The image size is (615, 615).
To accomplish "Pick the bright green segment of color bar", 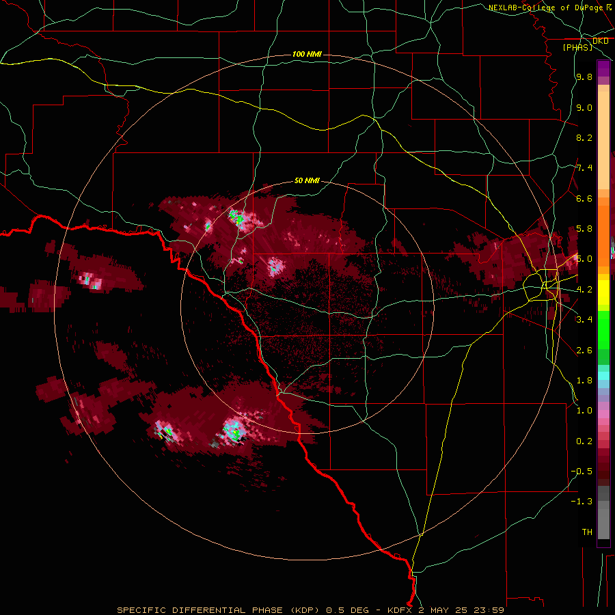I will pyautogui.click(x=603, y=329).
